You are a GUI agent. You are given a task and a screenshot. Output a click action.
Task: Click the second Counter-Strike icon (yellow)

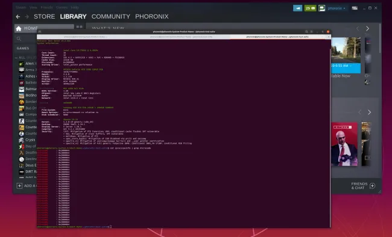point(22,128)
